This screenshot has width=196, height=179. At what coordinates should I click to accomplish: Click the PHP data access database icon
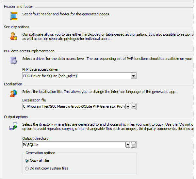(13, 60)
